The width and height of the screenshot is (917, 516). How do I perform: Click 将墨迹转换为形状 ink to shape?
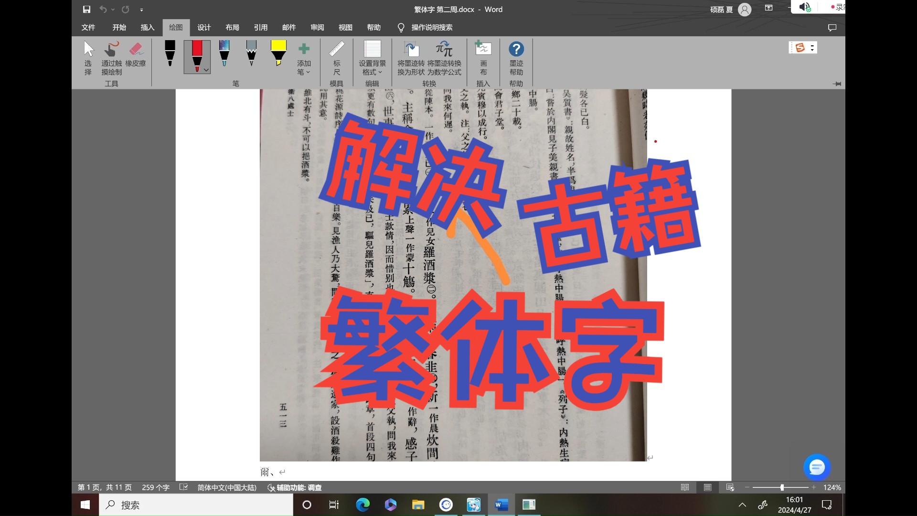click(411, 58)
